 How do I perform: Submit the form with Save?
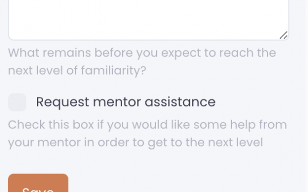(x=38, y=183)
